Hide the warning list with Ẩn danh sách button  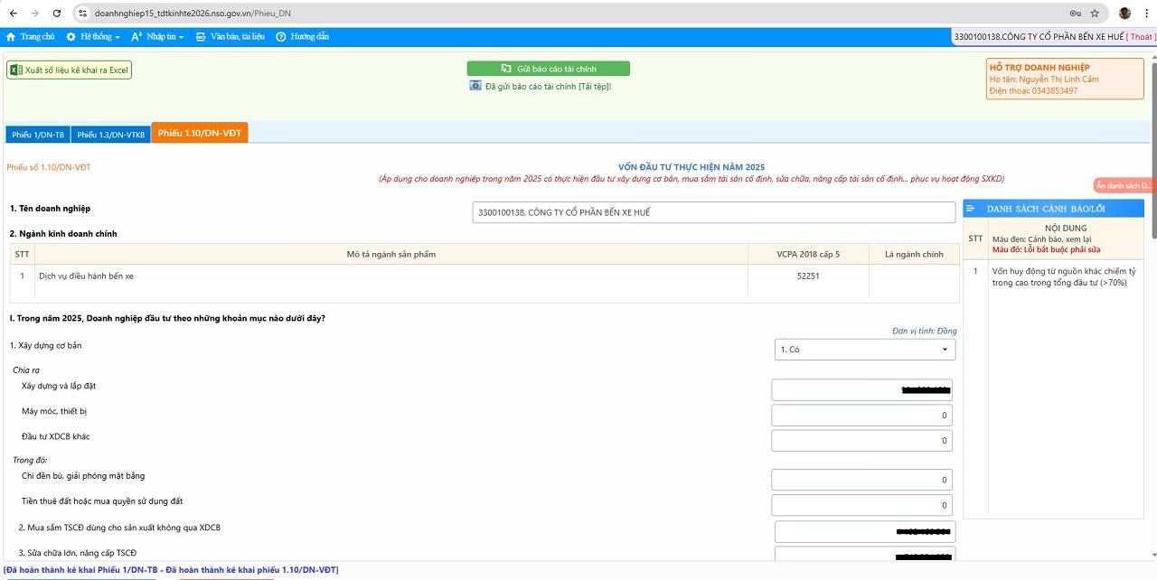click(1124, 185)
